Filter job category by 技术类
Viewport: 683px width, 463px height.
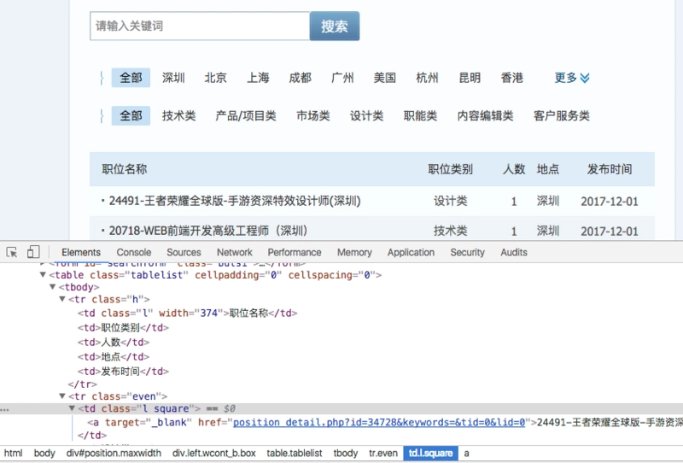(178, 115)
